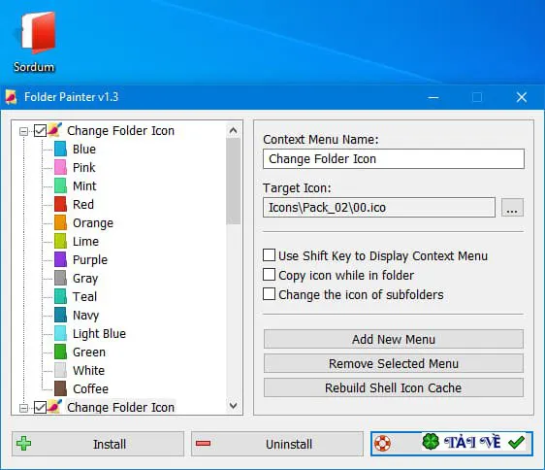Click the Uninstall button

click(277, 444)
